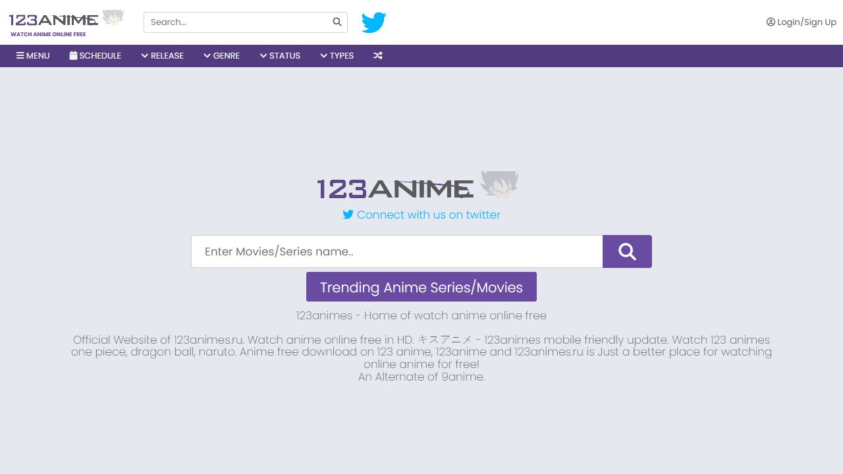Click the magnifier icon in header search
Image resolution: width=843 pixels, height=474 pixels.
tap(337, 22)
